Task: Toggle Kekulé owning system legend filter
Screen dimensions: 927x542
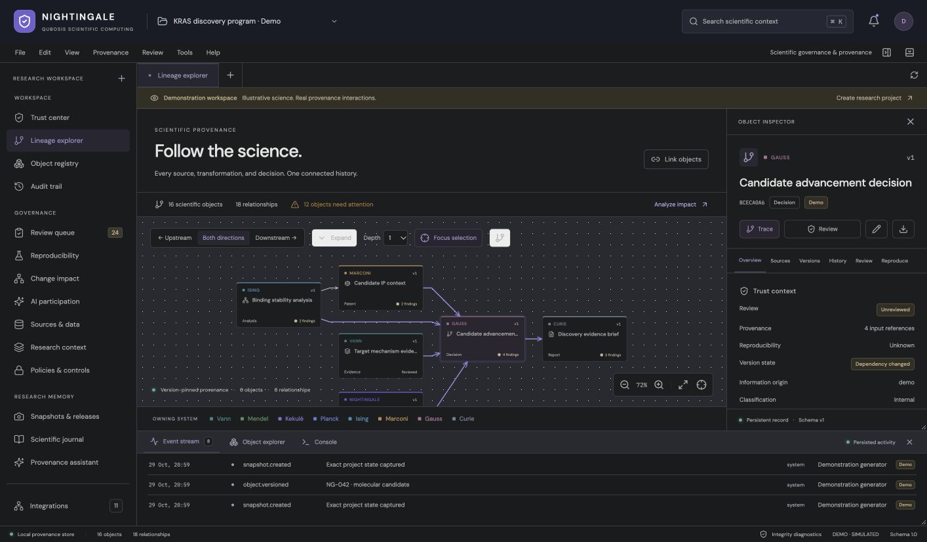Action: pyautogui.click(x=290, y=419)
